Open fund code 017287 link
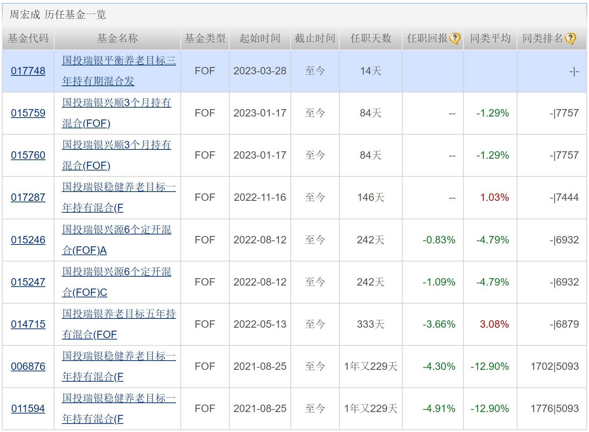The image size is (589, 432). point(28,198)
